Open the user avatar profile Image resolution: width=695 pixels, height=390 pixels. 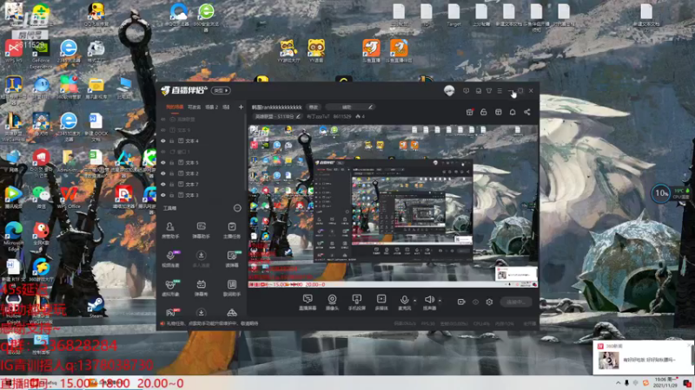coord(449,91)
